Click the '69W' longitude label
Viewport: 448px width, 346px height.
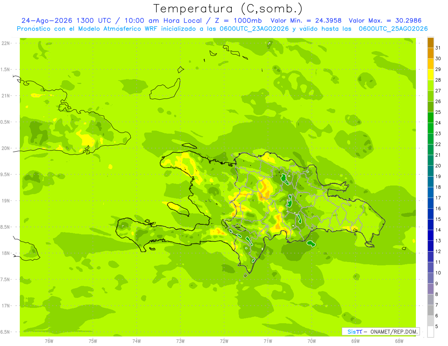[x=355, y=341]
